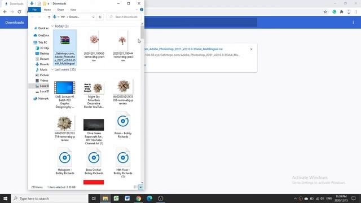Open the Share ribbon tab
Viewport: 361px width, 203px height.
pos(60,10)
